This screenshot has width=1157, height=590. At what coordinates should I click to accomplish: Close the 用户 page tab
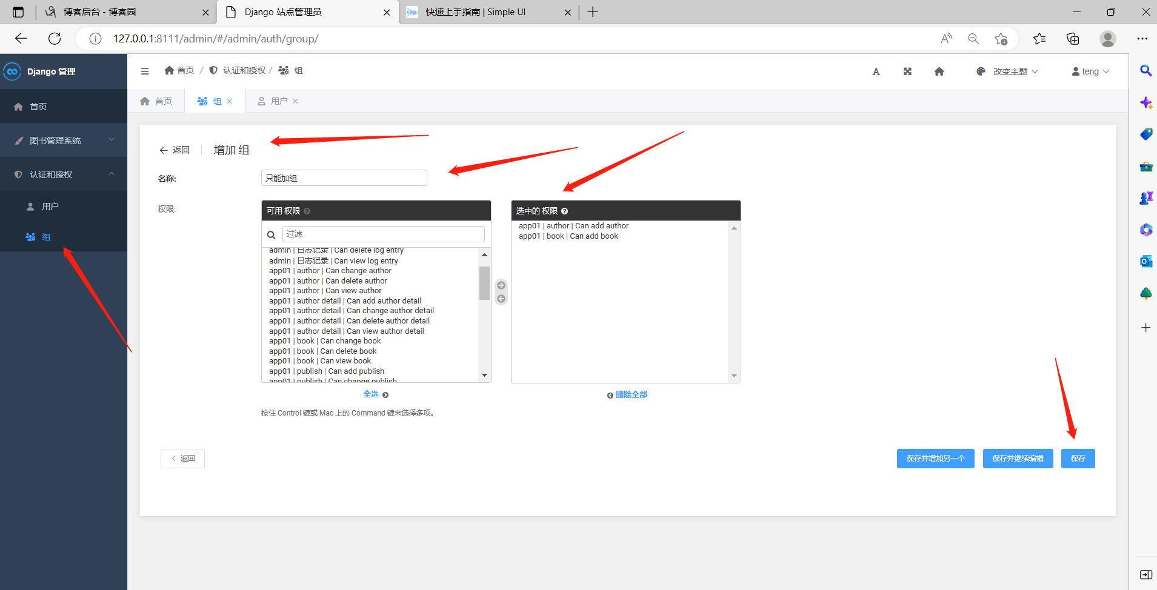pos(296,101)
